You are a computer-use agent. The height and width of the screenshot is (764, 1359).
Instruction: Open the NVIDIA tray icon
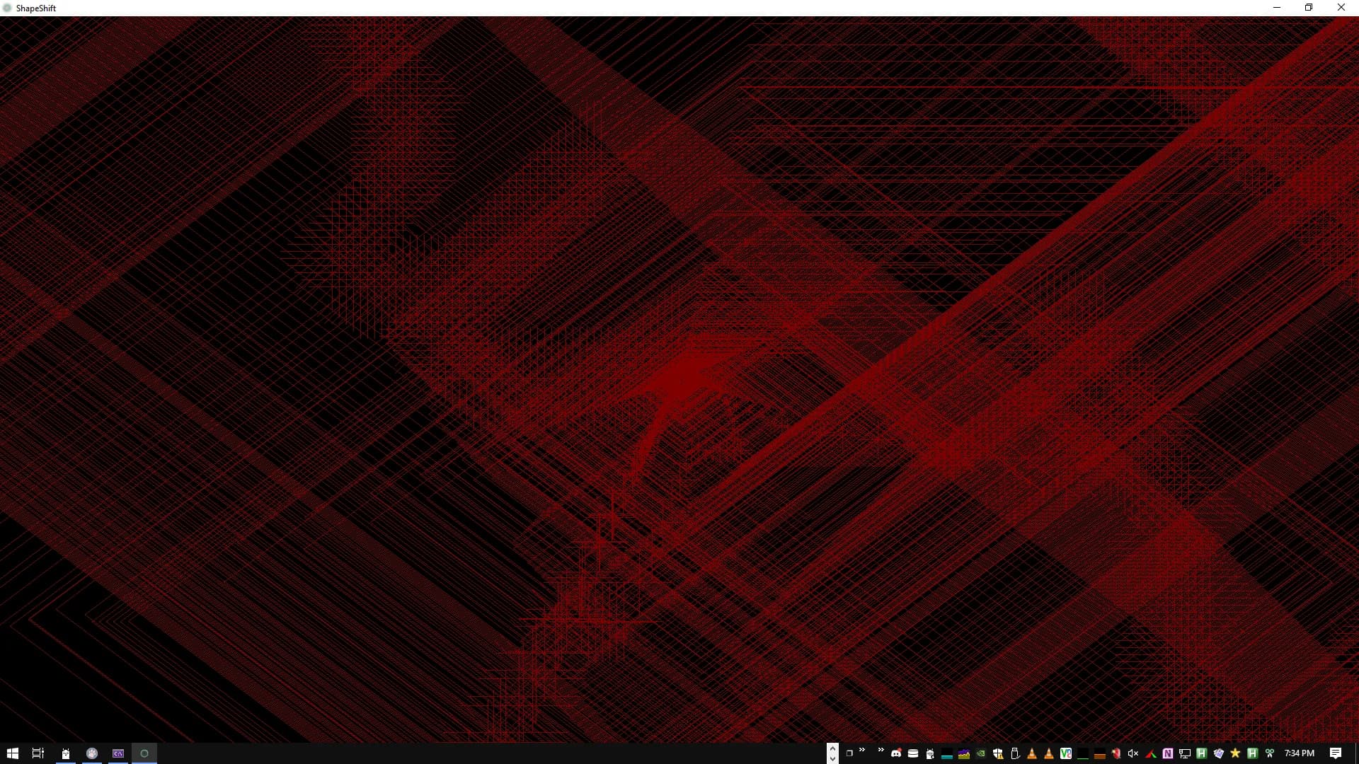pyautogui.click(x=981, y=753)
